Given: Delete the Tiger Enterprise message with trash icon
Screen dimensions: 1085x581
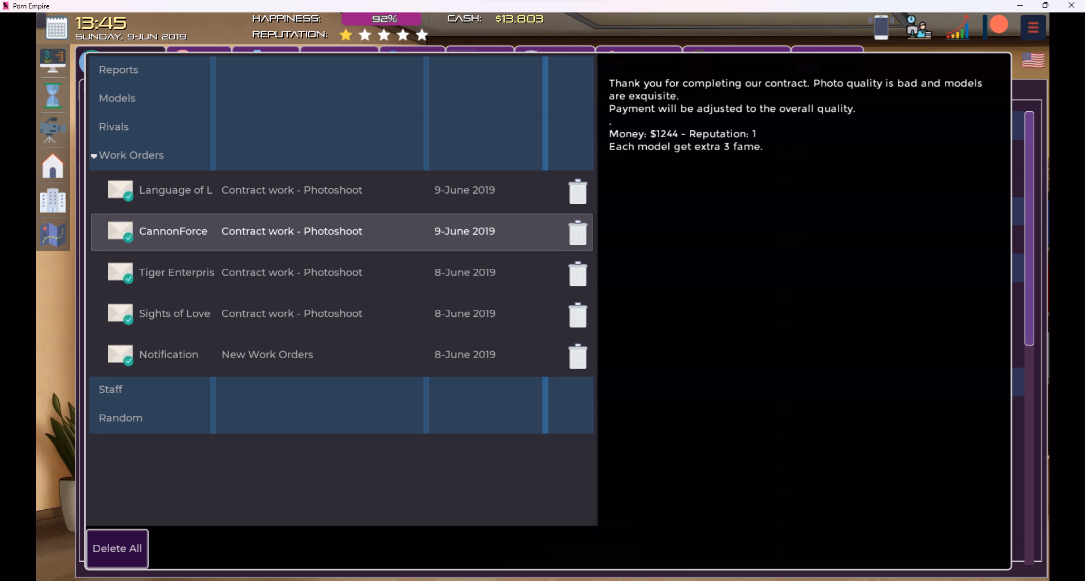Looking at the screenshot, I should [577, 274].
